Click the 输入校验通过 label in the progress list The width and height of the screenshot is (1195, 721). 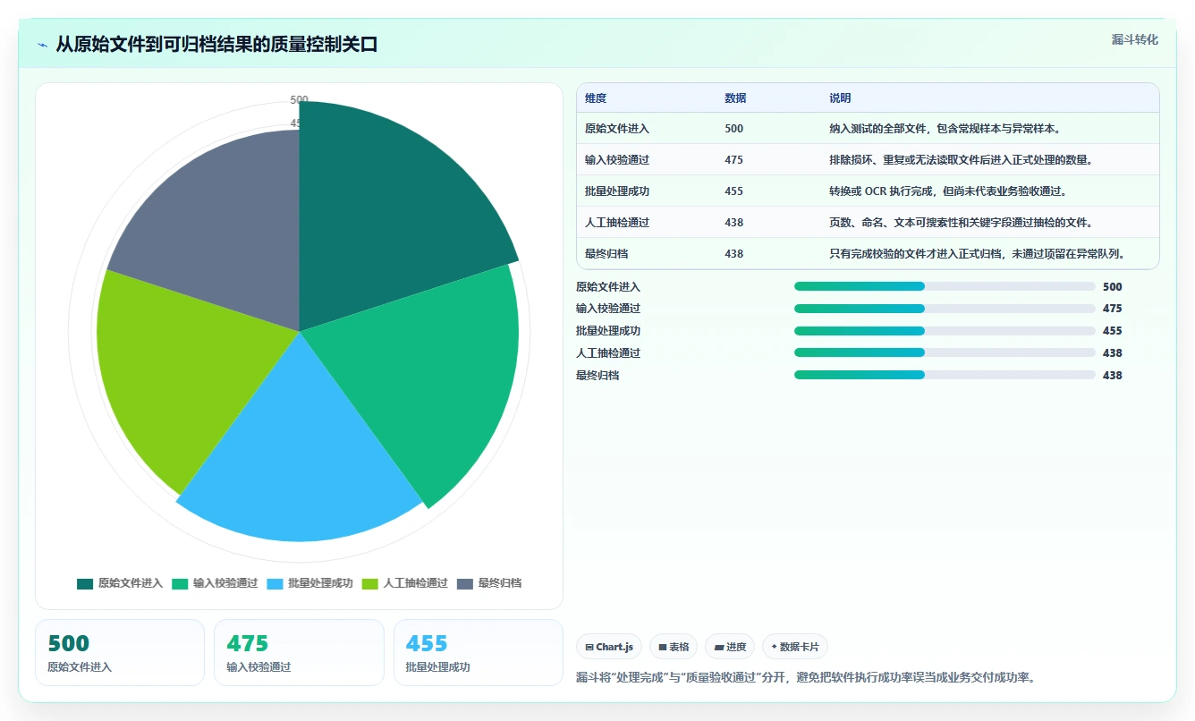[x=608, y=309]
